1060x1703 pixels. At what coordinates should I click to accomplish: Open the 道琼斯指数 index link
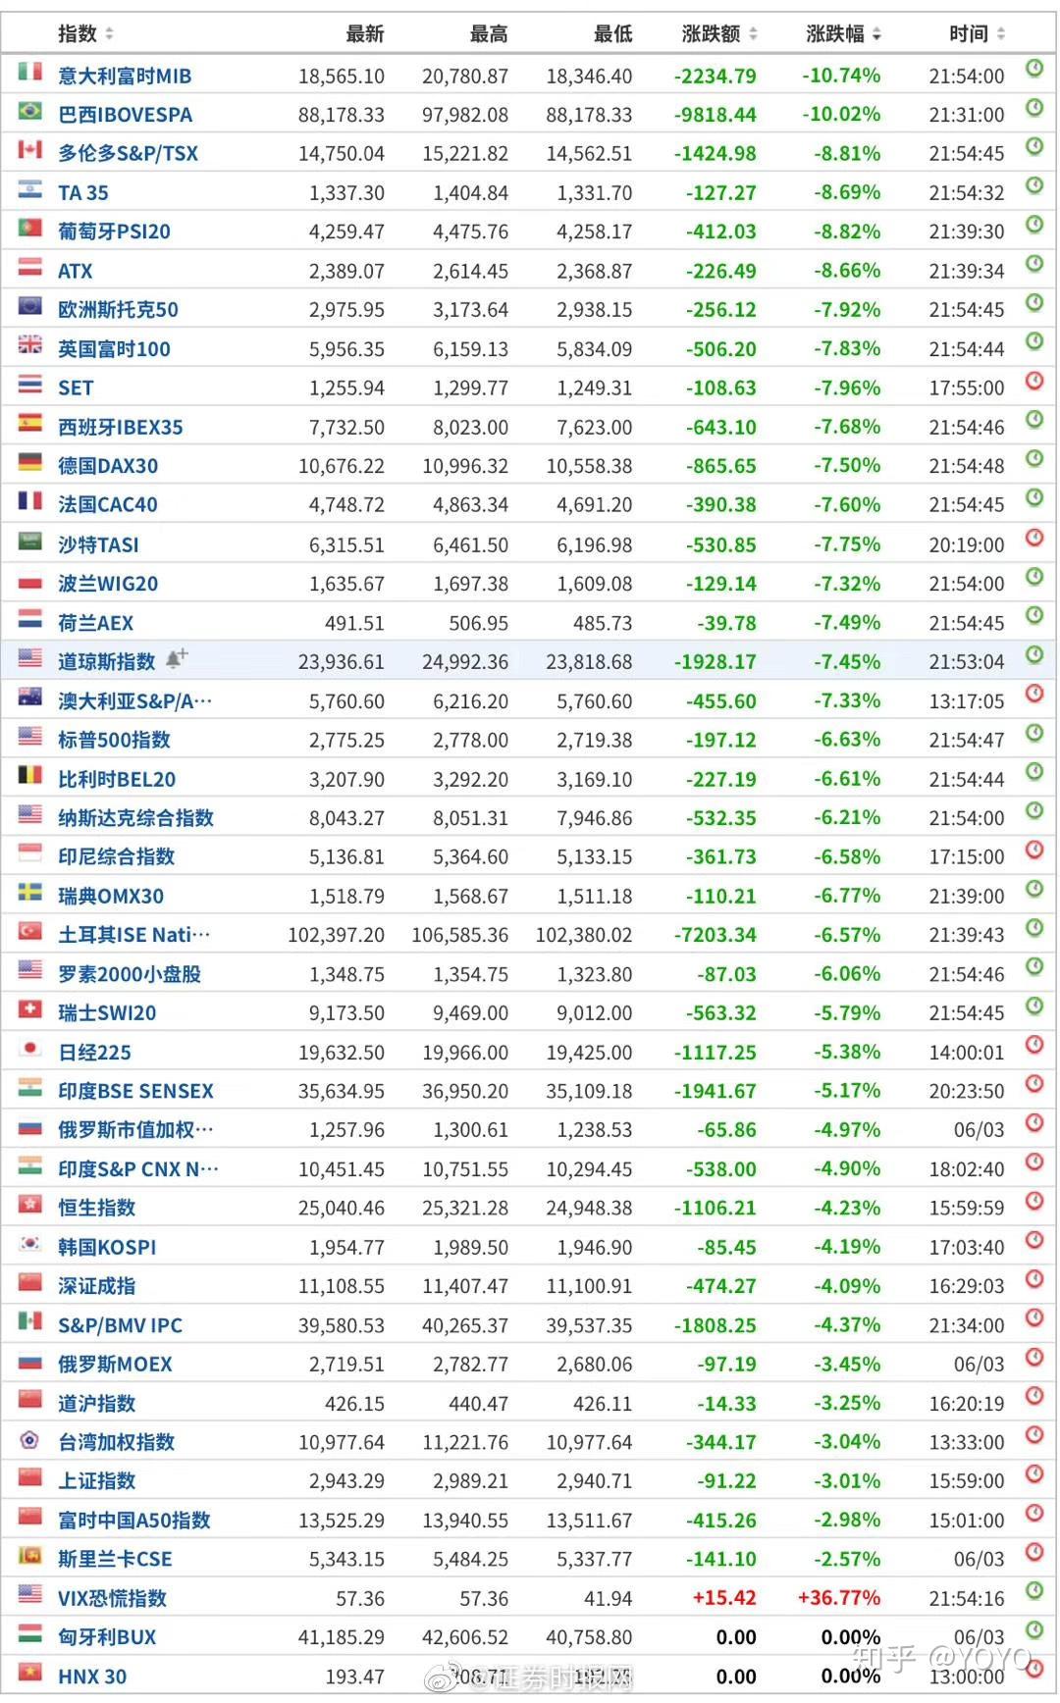[107, 662]
